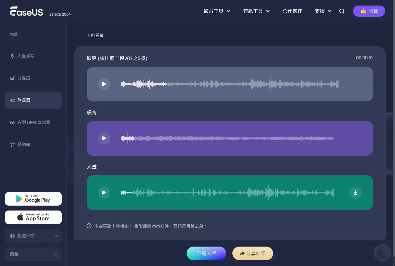The height and width of the screenshot is (266, 395).
Task: Open the 回饋 feedback button
Action: click(x=33, y=254)
